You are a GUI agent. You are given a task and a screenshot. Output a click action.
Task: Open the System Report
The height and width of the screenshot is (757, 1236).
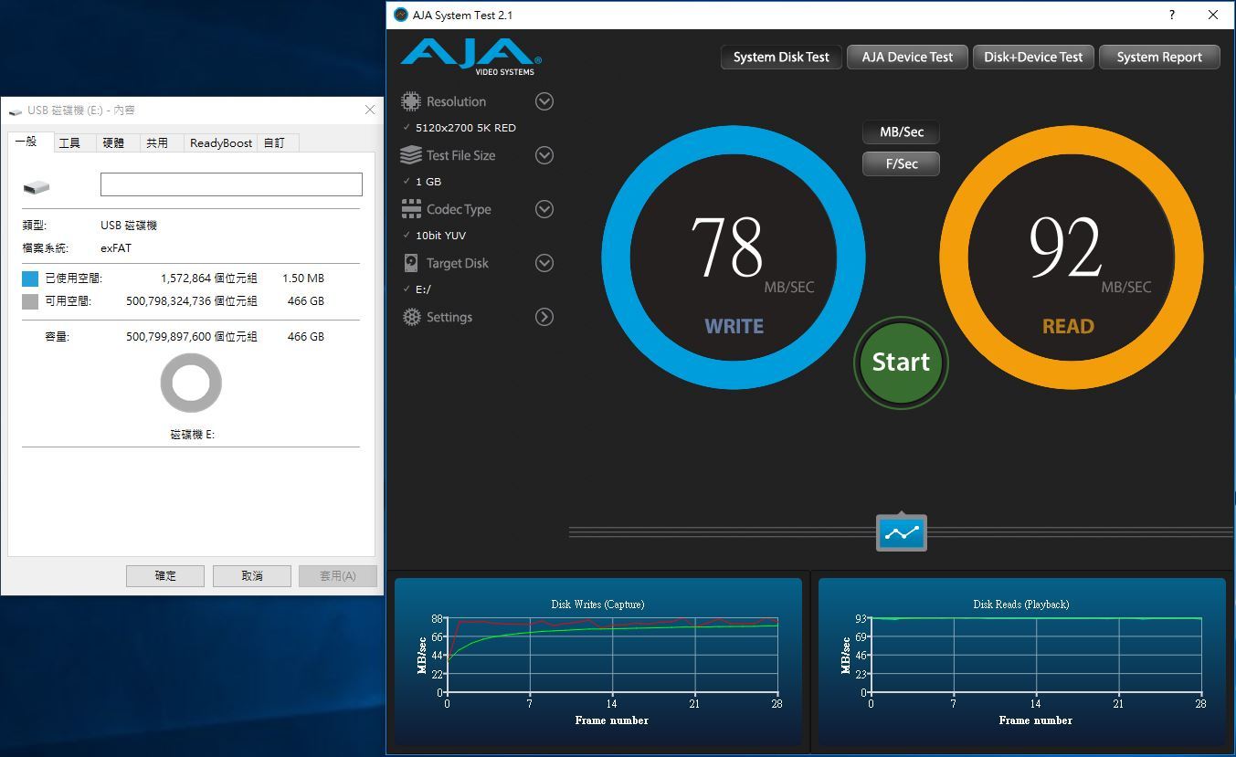[1158, 57]
